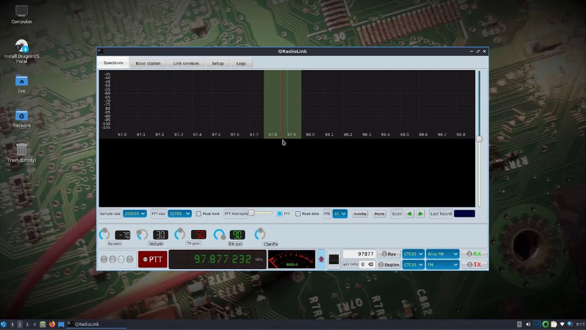Switch to the Base station tab
Image resolution: width=586 pixels, height=330 pixels.
[x=148, y=63]
